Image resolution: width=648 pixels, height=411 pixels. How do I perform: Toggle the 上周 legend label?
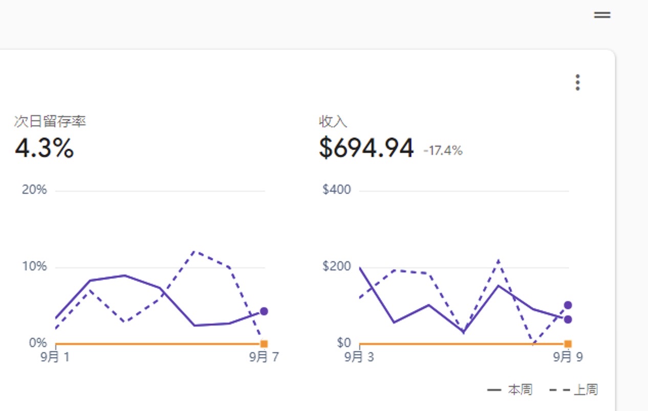click(x=586, y=390)
